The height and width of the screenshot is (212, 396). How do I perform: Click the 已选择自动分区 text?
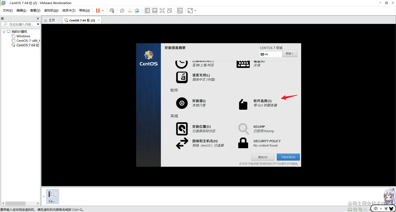(x=204, y=131)
